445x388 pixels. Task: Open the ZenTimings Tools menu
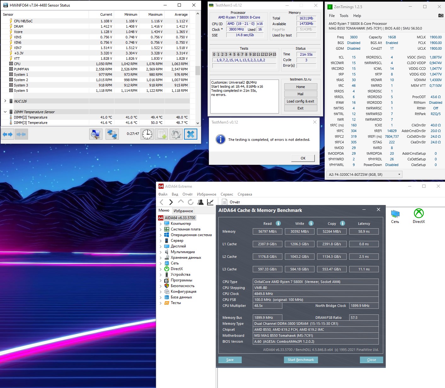[x=344, y=15]
